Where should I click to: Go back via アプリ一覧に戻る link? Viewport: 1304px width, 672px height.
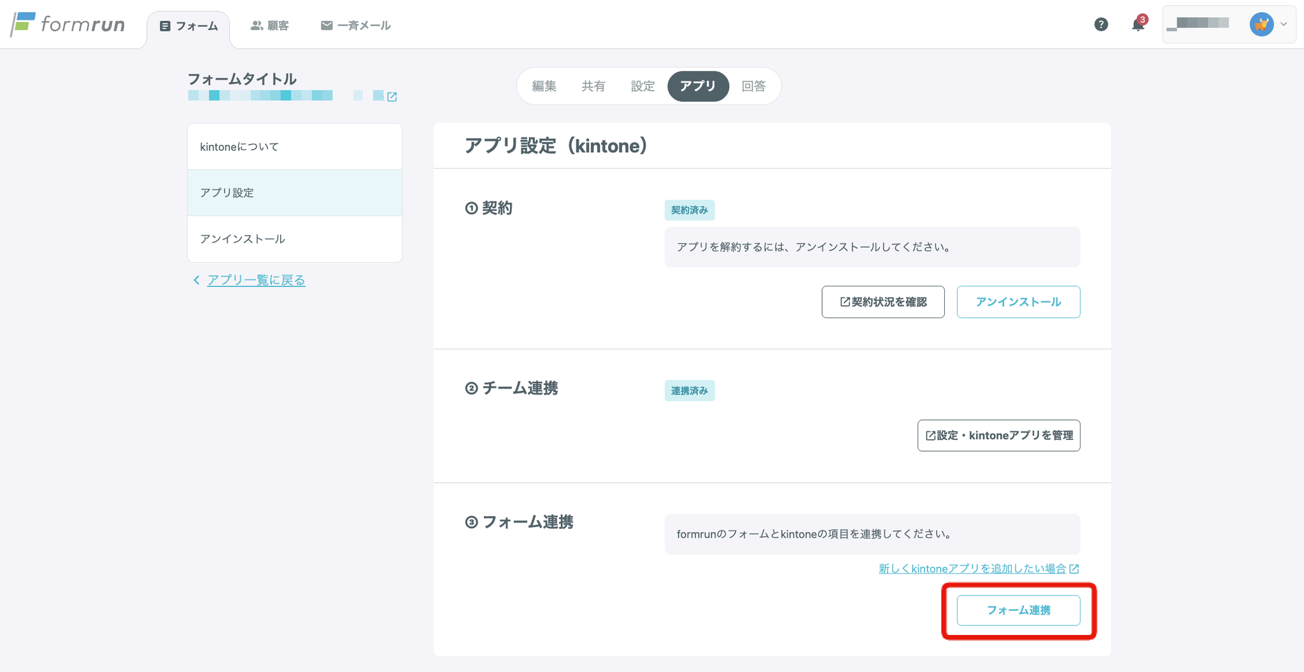[x=256, y=280]
